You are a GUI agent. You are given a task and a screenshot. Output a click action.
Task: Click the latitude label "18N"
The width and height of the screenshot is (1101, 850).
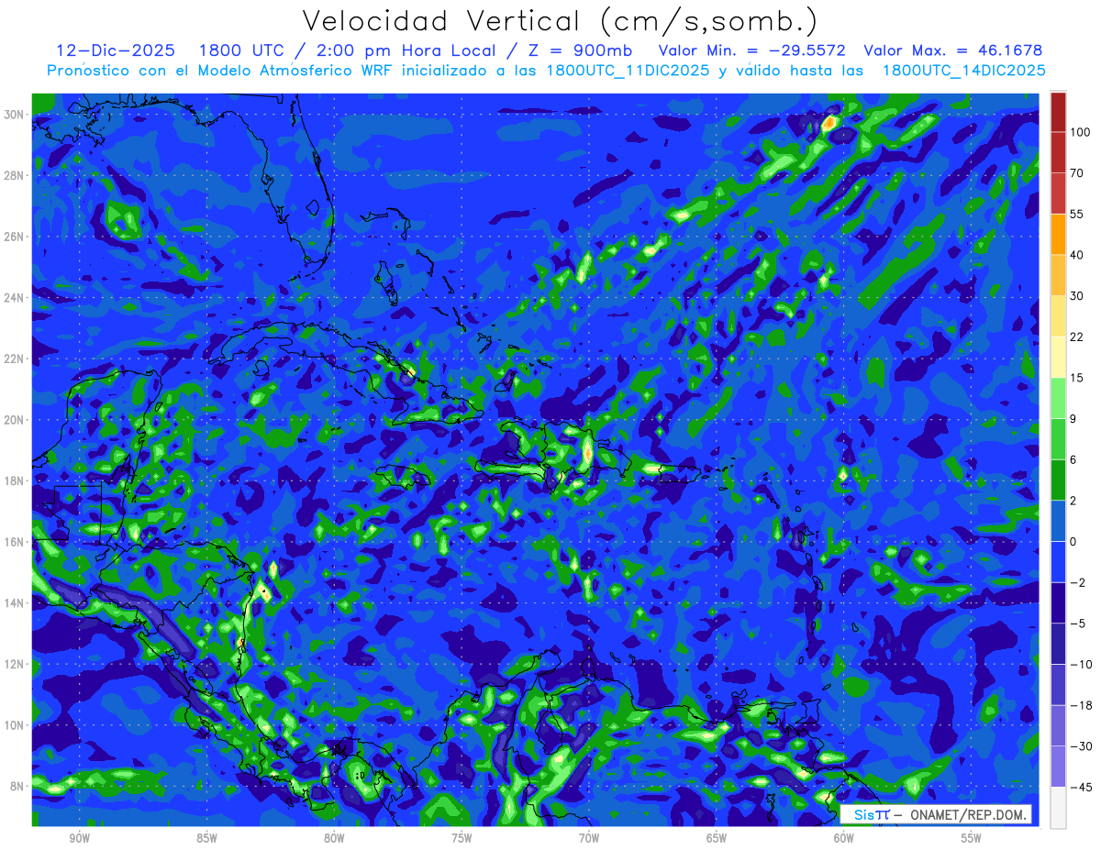[x=15, y=480]
